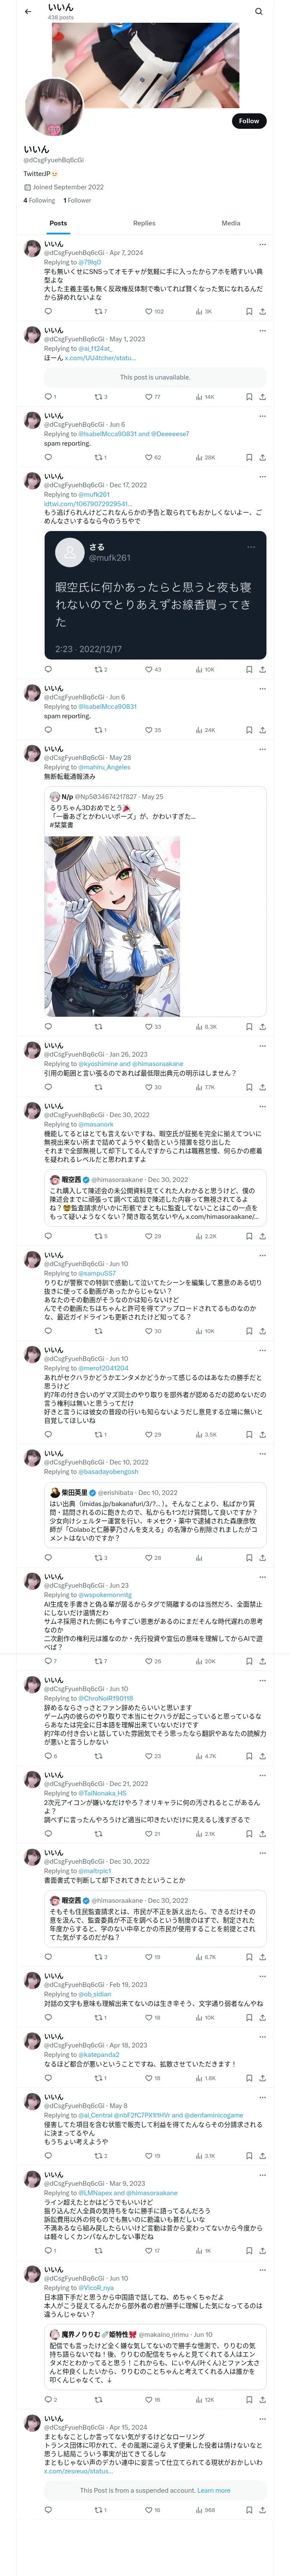Like the Apr 7, 2024 post
This screenshot has width=290, height=2576.
(x=147, y=311)
